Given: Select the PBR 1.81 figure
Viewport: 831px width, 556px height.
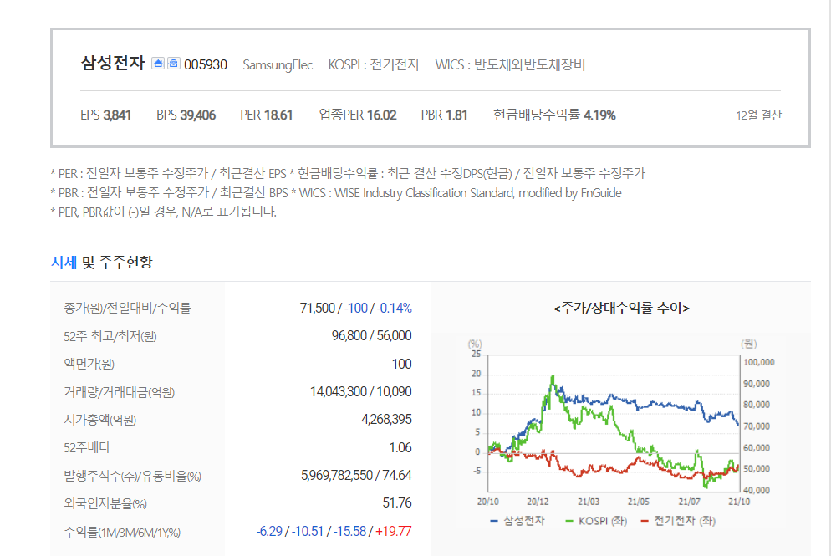Looking at the screenshot, I should [444, 115].
